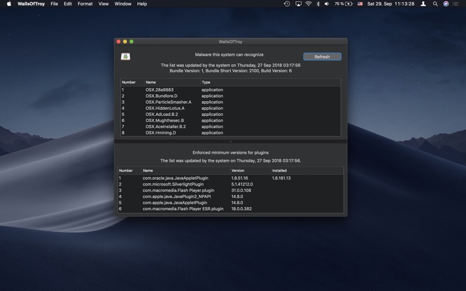The image size is (466, 291).
Task: Select the OSX.Mughthesec.B entry
Action: coord(231,120)
